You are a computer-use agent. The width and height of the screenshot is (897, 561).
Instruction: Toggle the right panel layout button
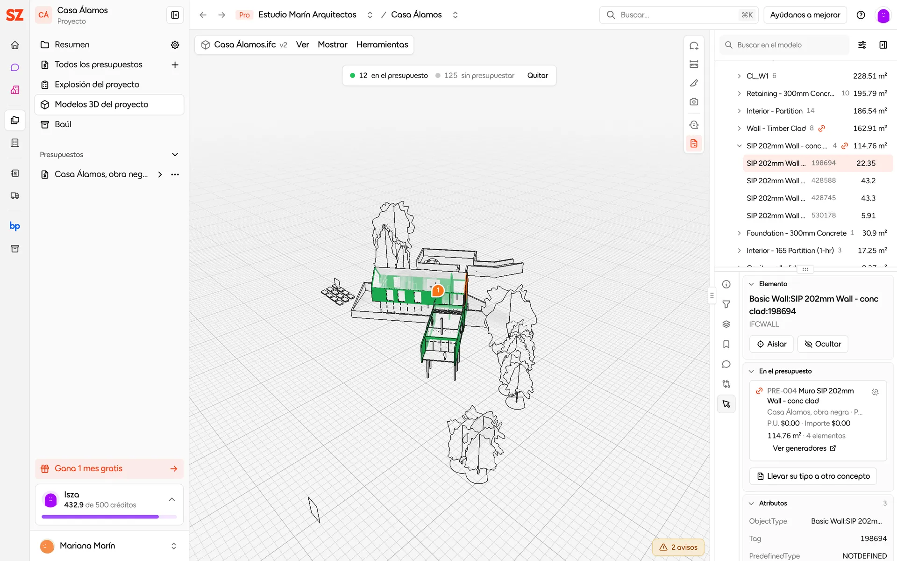[x=883, y=45]
